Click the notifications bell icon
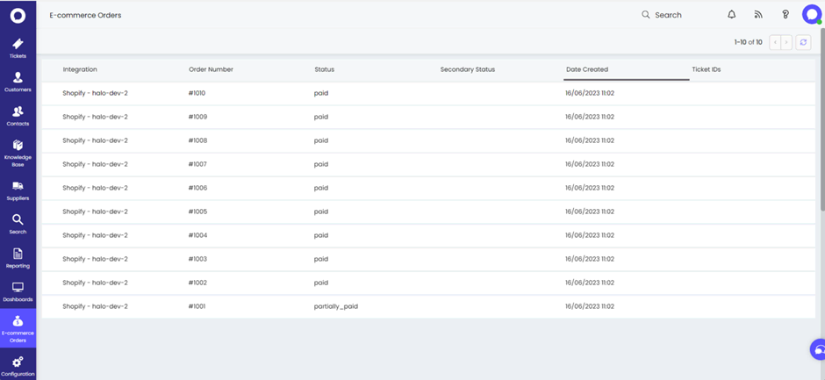This screenshot has width=825, height=380. (731, 15)
